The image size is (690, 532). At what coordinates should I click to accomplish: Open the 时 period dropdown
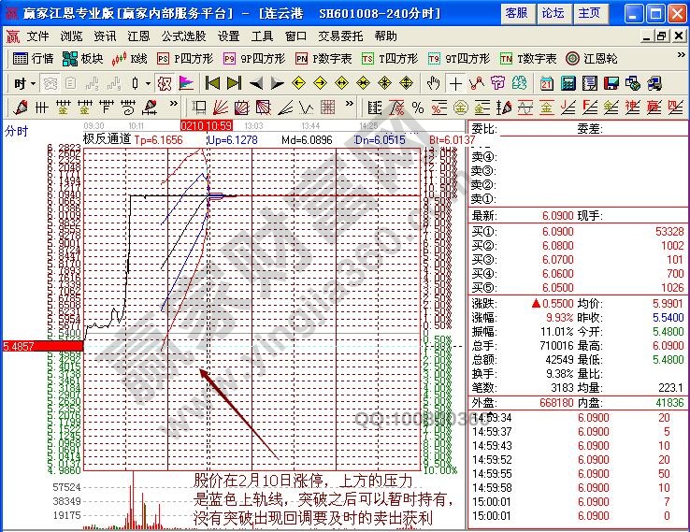(24, 82)
